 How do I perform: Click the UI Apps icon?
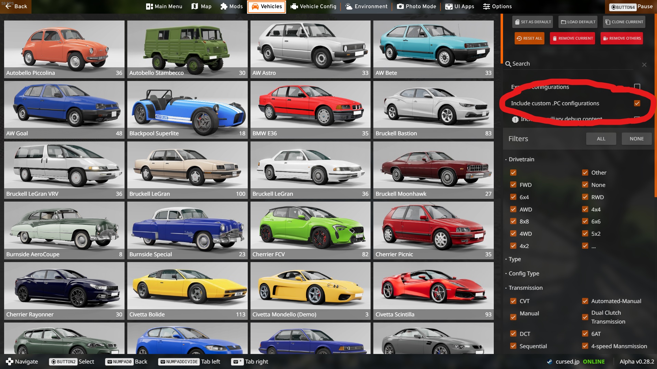pos(449,6)
